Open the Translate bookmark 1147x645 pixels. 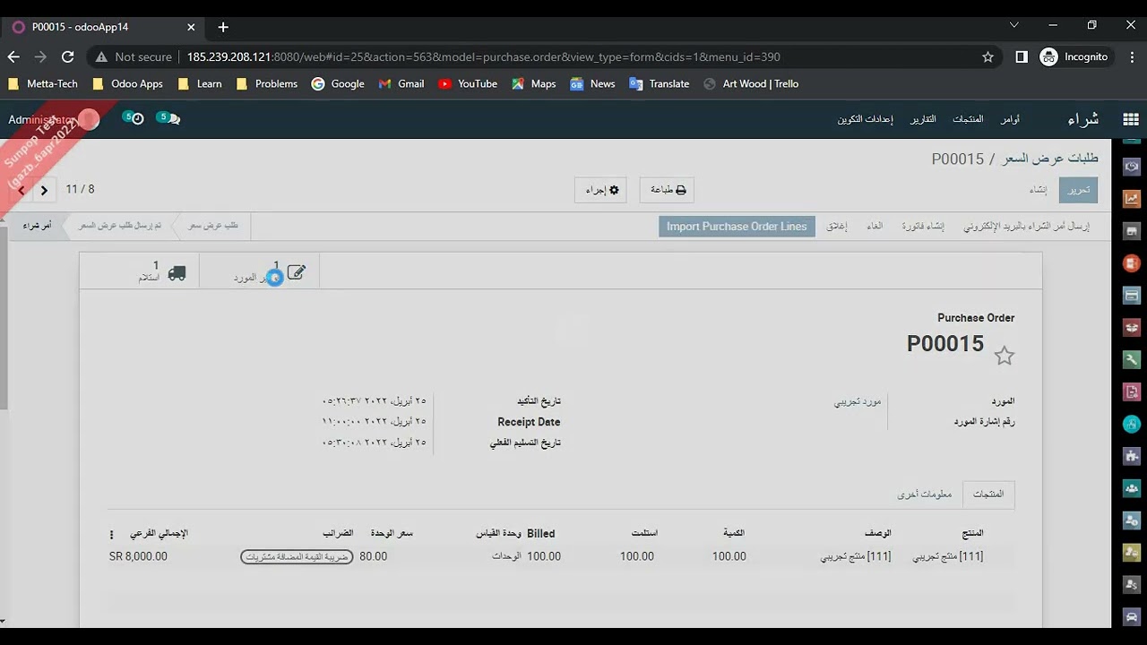pyautogui.click(x=660, y=83)
